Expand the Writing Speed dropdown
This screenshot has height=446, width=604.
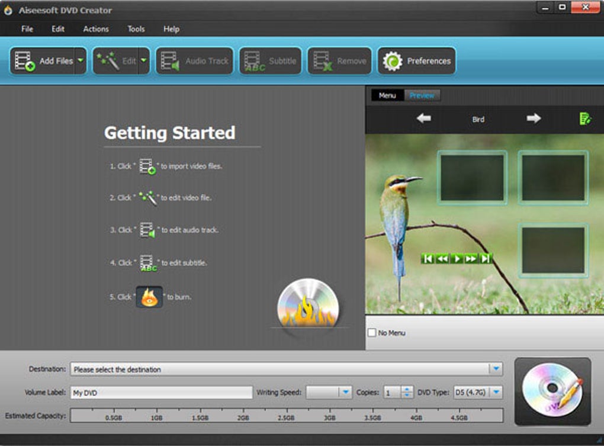pyautogui.click(x=346, y=392)
